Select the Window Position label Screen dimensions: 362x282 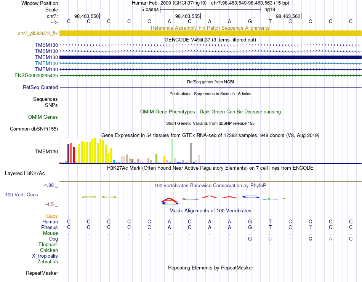(40, 3)
